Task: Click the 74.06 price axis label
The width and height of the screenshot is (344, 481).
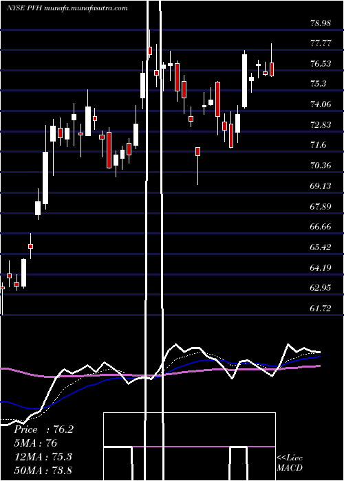Action: 321,104
